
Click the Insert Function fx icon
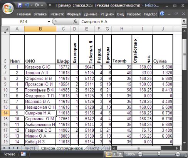[75, 22]
